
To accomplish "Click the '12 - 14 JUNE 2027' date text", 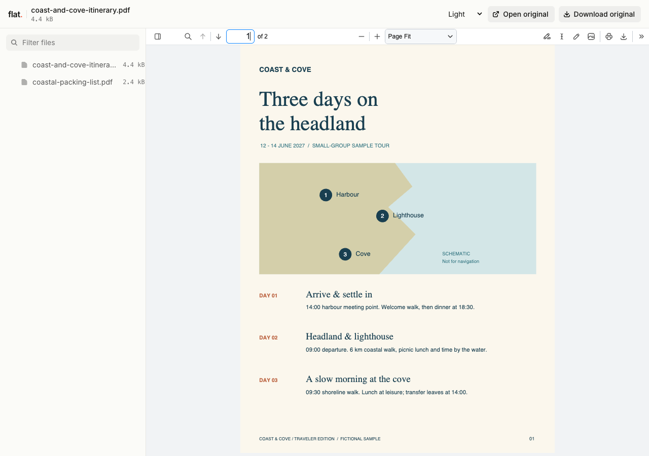I will [x=282, y=145].
